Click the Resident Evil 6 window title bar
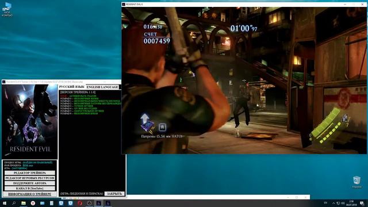Screen dimensions: 368x207 244,4
